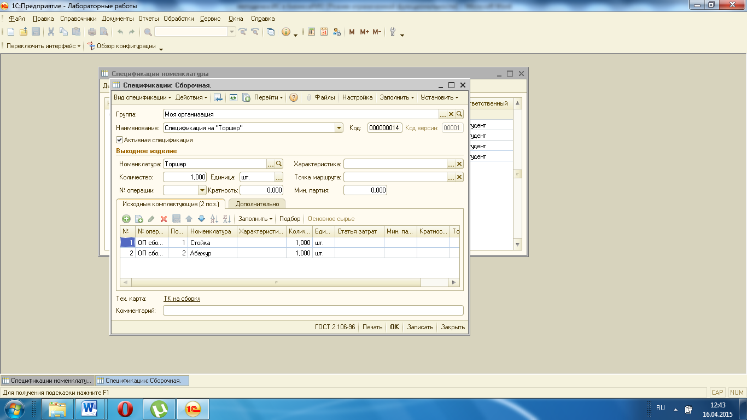Click the Файлы button
Screen dimensions: 747x420
320,97
